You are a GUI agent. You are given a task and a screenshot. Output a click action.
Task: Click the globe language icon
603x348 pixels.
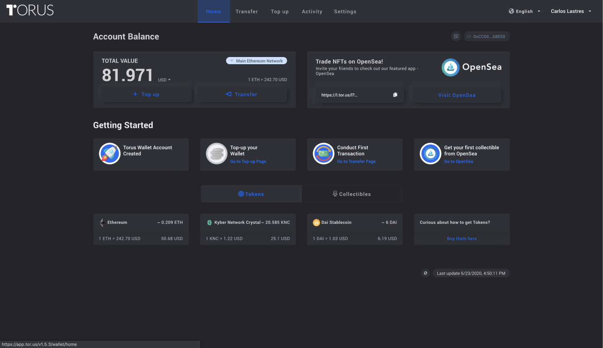pos(512,11)
